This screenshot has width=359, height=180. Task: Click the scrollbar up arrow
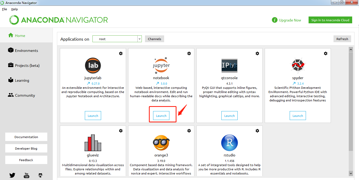click(x=351, y=49)
